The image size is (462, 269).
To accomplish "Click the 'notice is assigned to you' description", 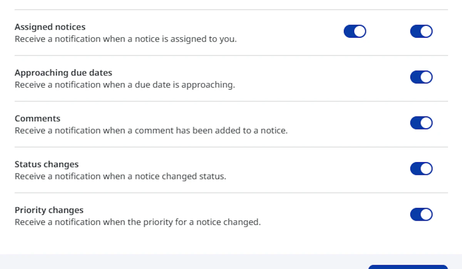I will (126, 39).
